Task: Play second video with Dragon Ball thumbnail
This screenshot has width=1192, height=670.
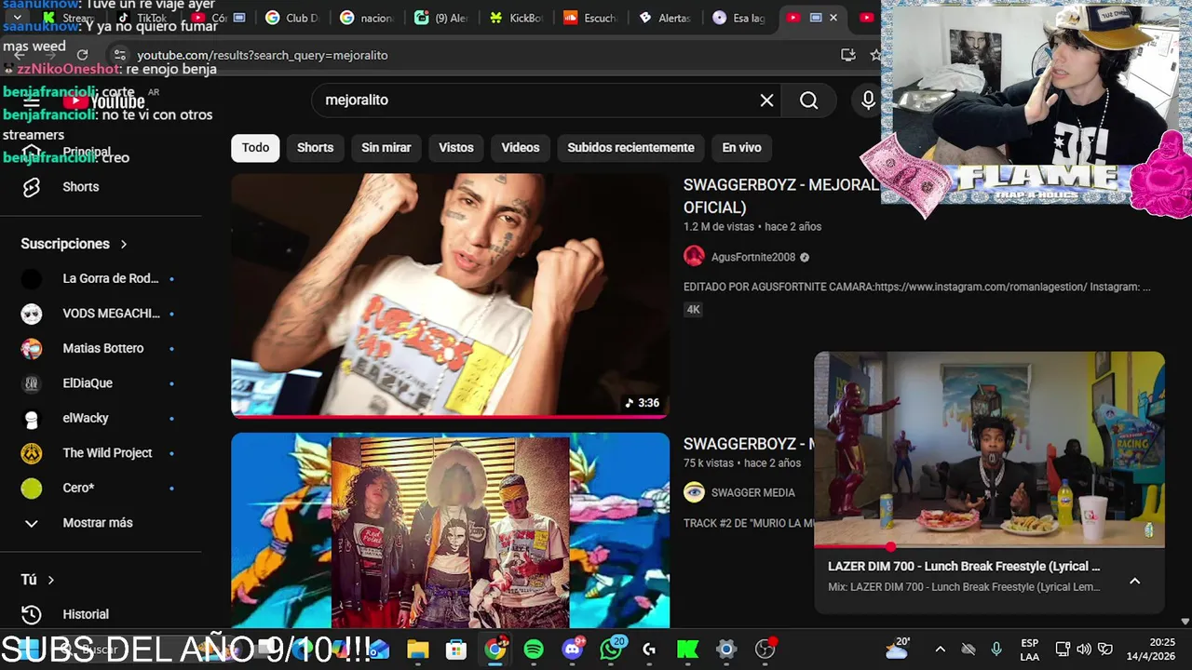Action: pyautogui.click(x=450, y=530)
